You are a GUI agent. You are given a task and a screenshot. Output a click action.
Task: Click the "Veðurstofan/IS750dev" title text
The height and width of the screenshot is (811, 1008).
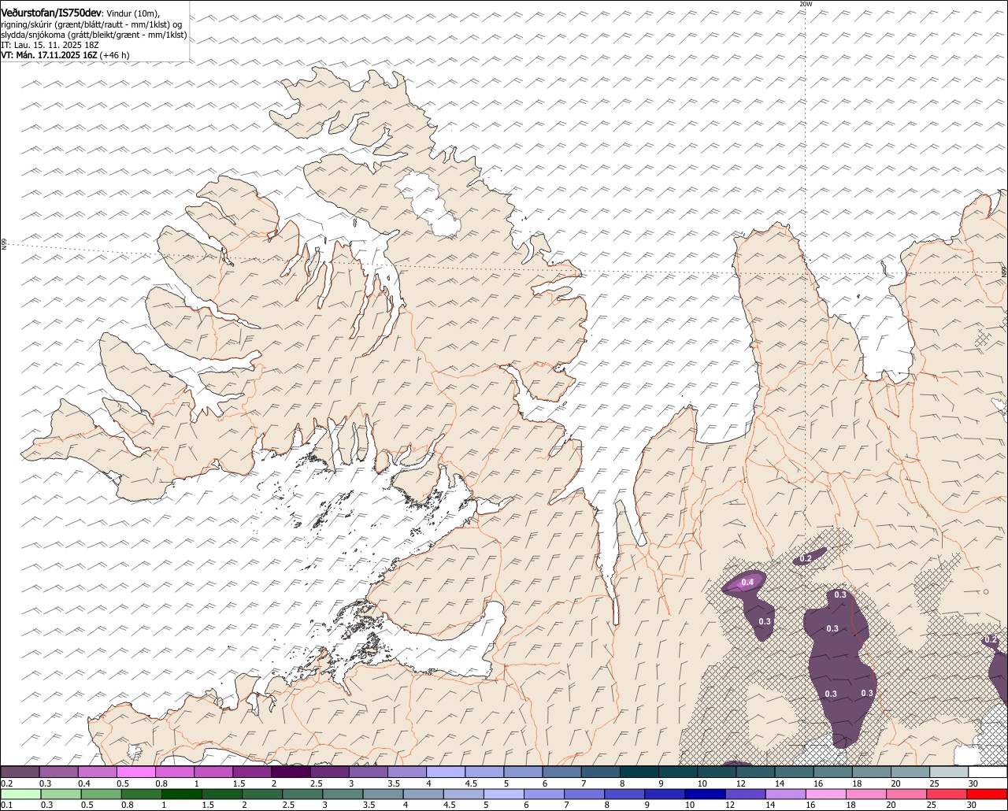coord(51,13)
